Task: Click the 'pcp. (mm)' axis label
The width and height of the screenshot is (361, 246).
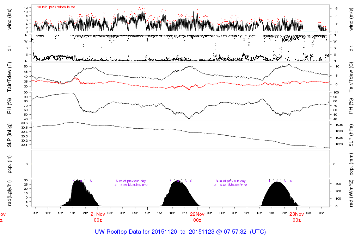Action: [351, 164]
